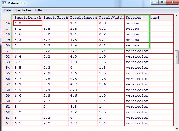Click the Sepal.Width cell in row 61
Viewport: 179px width, 131px height.
[55, 107]
